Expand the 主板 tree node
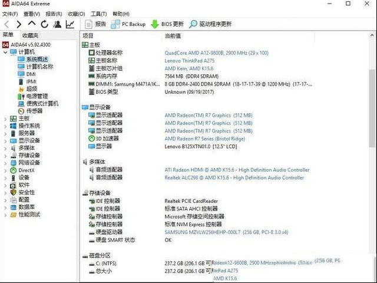The image size is (377, 283). 5,119
